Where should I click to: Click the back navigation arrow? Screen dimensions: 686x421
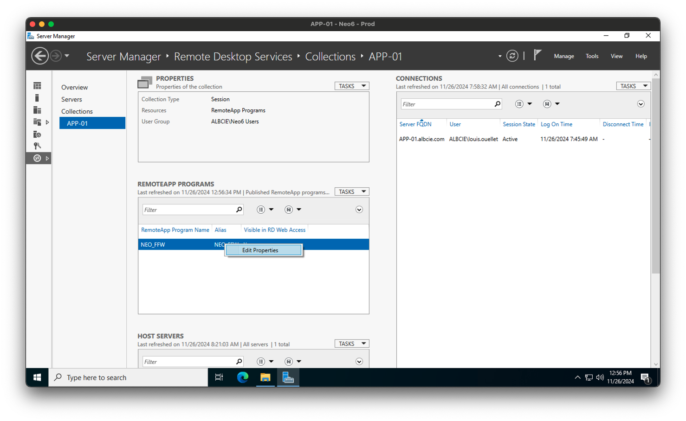point(40,55)
